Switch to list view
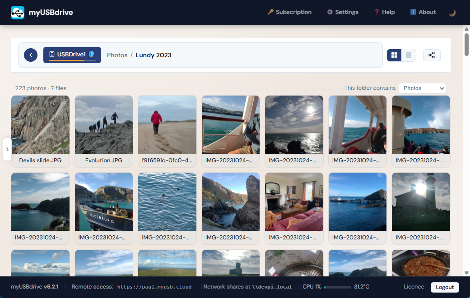Image resolution: width=470 pixels, height=298 pixels. coord(409,55)
